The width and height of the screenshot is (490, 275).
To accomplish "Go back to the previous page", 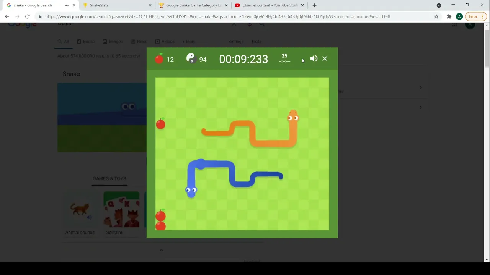I will tap(7, 16).
